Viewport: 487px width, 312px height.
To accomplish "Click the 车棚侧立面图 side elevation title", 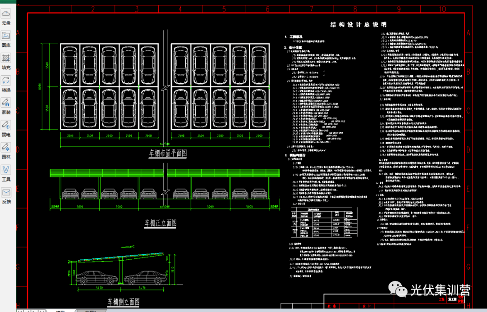I will (x=123, y=301).
